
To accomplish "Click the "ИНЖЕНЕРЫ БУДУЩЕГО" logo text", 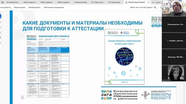I will pyautogui.click(x=161, y=96).
